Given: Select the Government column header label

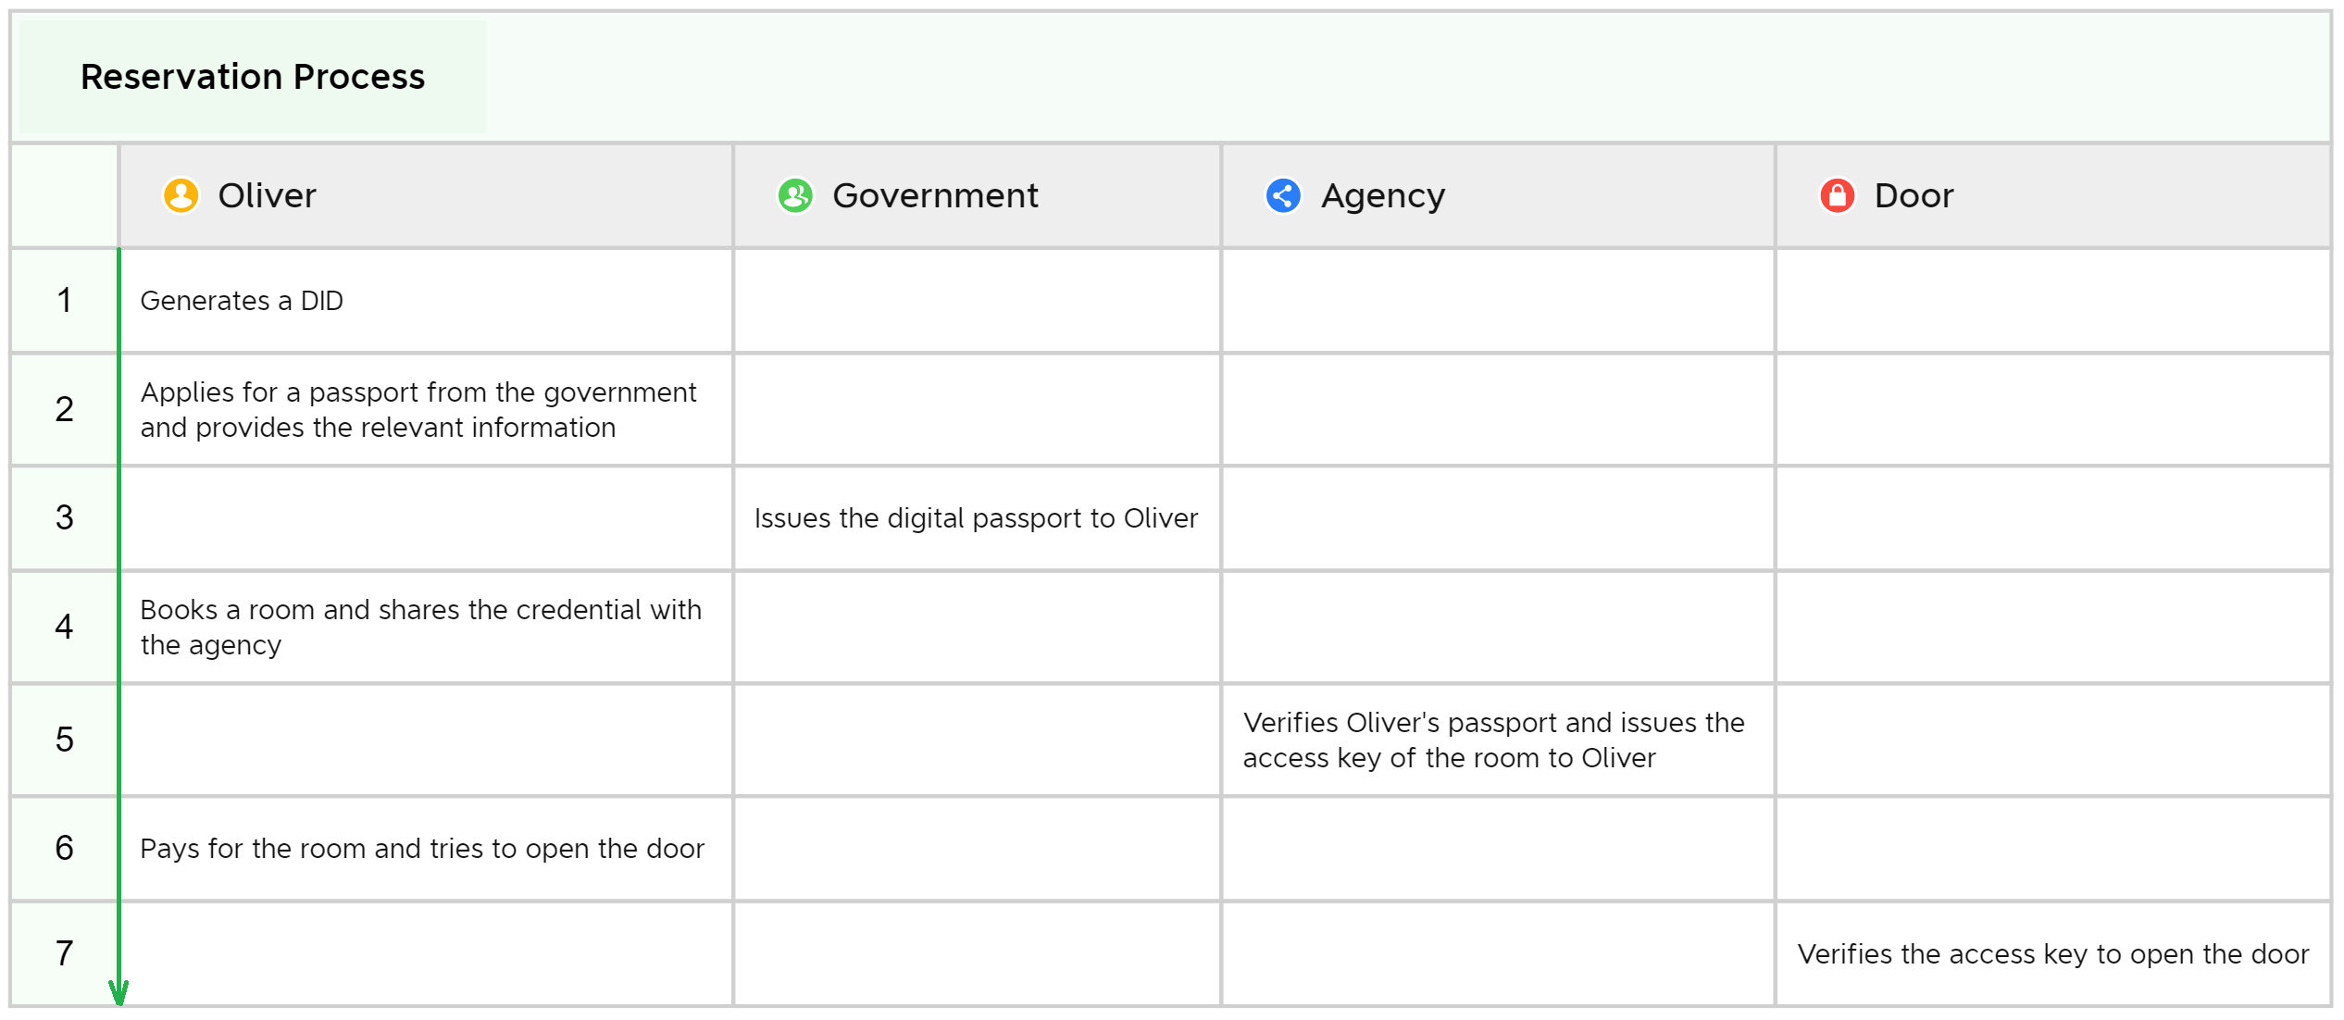Looking at the screenshot, I should [x=935, y=195].
